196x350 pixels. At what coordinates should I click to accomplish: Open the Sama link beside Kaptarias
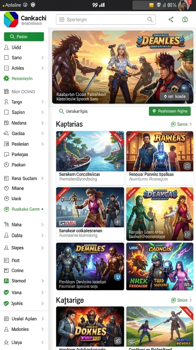181,124
